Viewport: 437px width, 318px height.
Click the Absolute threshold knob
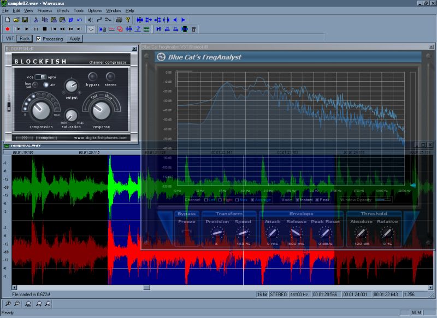coord(361,232)
